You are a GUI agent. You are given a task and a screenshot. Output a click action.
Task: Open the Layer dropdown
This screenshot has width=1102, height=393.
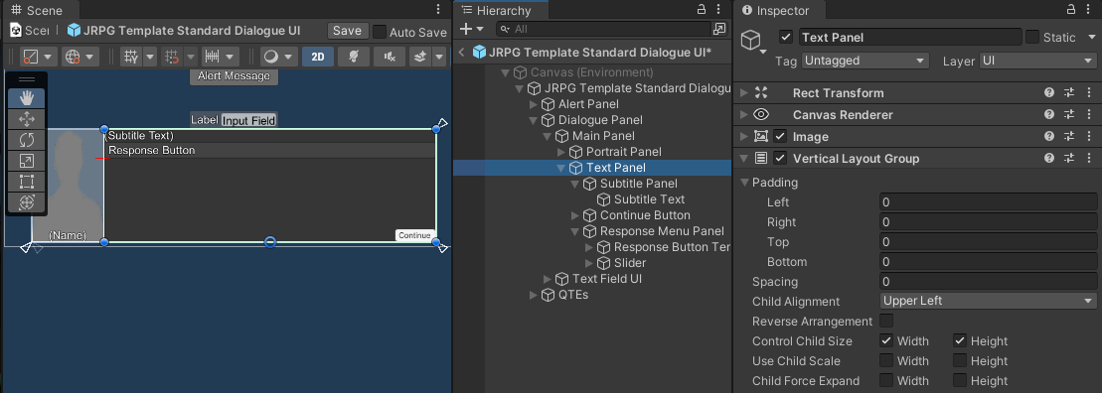click(x=1038, y=62)
